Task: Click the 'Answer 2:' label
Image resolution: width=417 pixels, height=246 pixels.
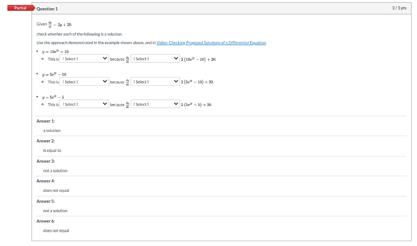Action: tap(46, 141)
